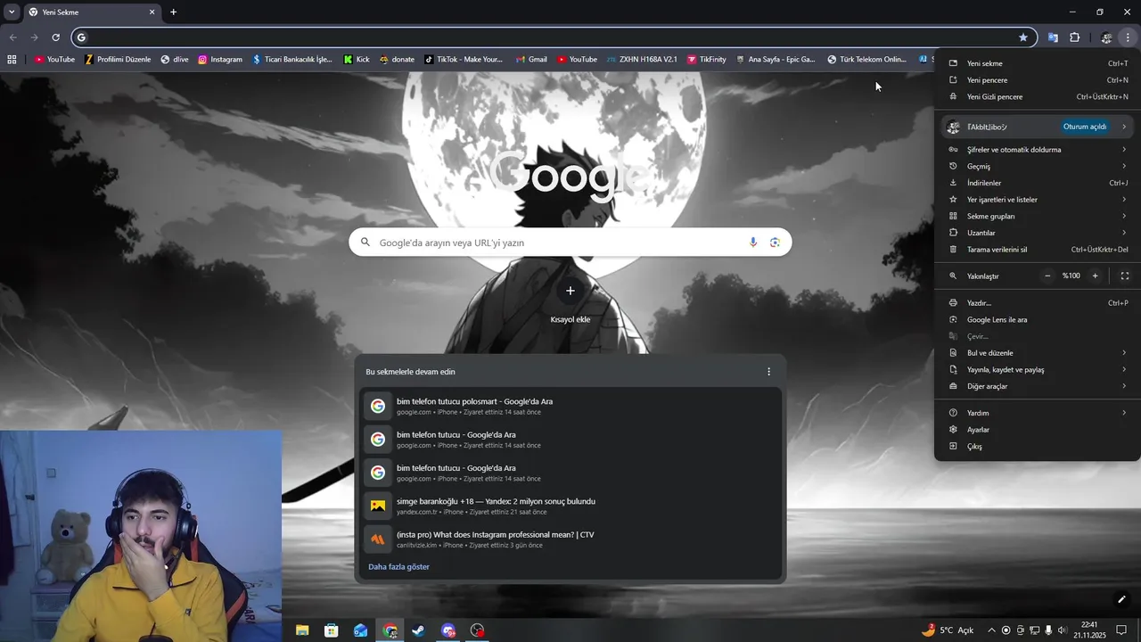This screenshot has height=642, width=1141.
Task: Reload the page with the refresh icon
Action: tap(55, 37)
